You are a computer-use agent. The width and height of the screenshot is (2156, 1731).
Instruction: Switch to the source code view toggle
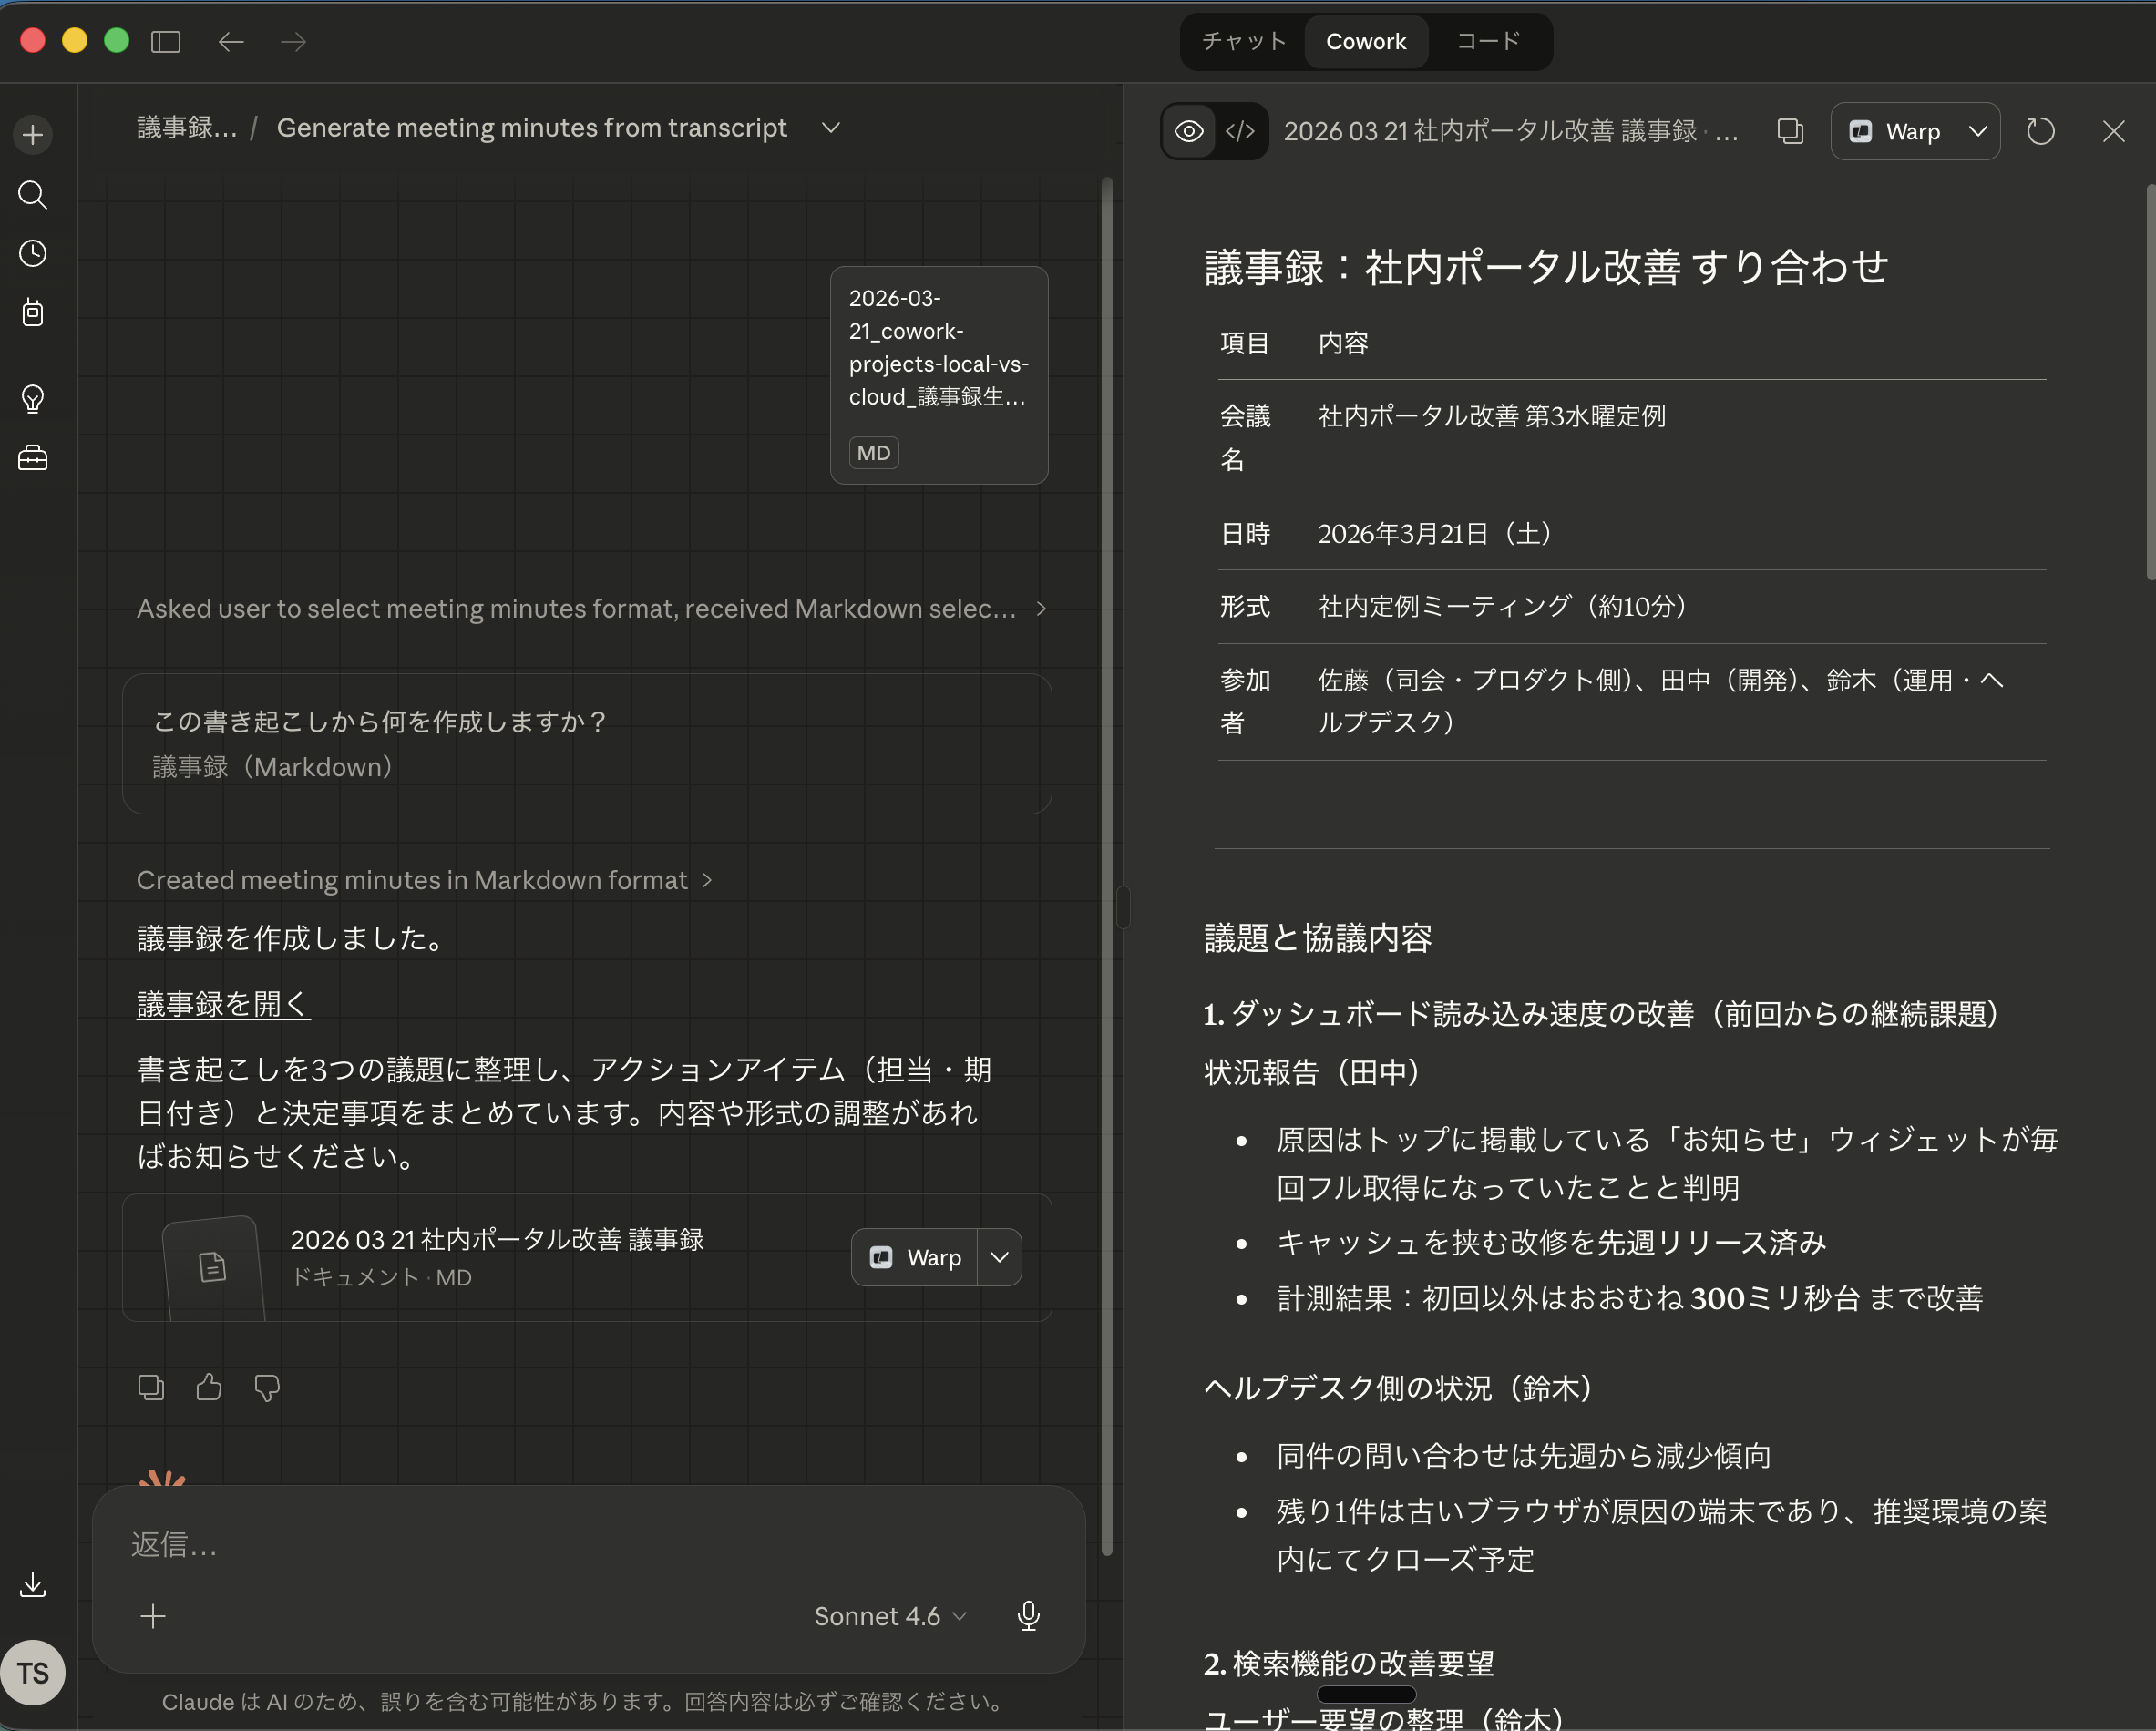click(1240, 131)
